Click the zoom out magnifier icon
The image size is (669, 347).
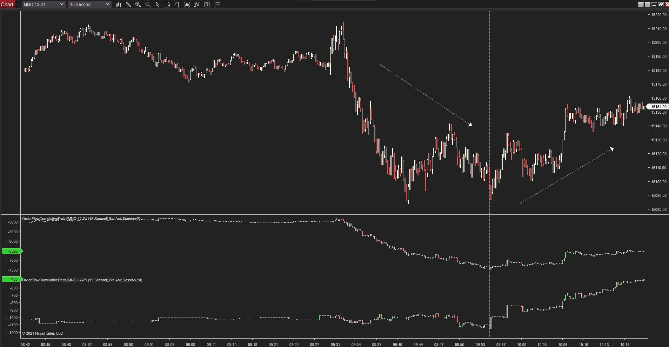click(x=148, y=5)
